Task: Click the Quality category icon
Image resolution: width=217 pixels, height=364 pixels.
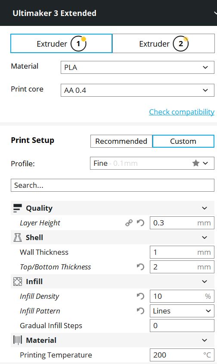Action: tap(18, 208)
